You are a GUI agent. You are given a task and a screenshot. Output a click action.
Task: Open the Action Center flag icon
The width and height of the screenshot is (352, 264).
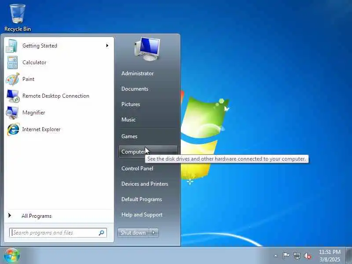coord(286,256)
